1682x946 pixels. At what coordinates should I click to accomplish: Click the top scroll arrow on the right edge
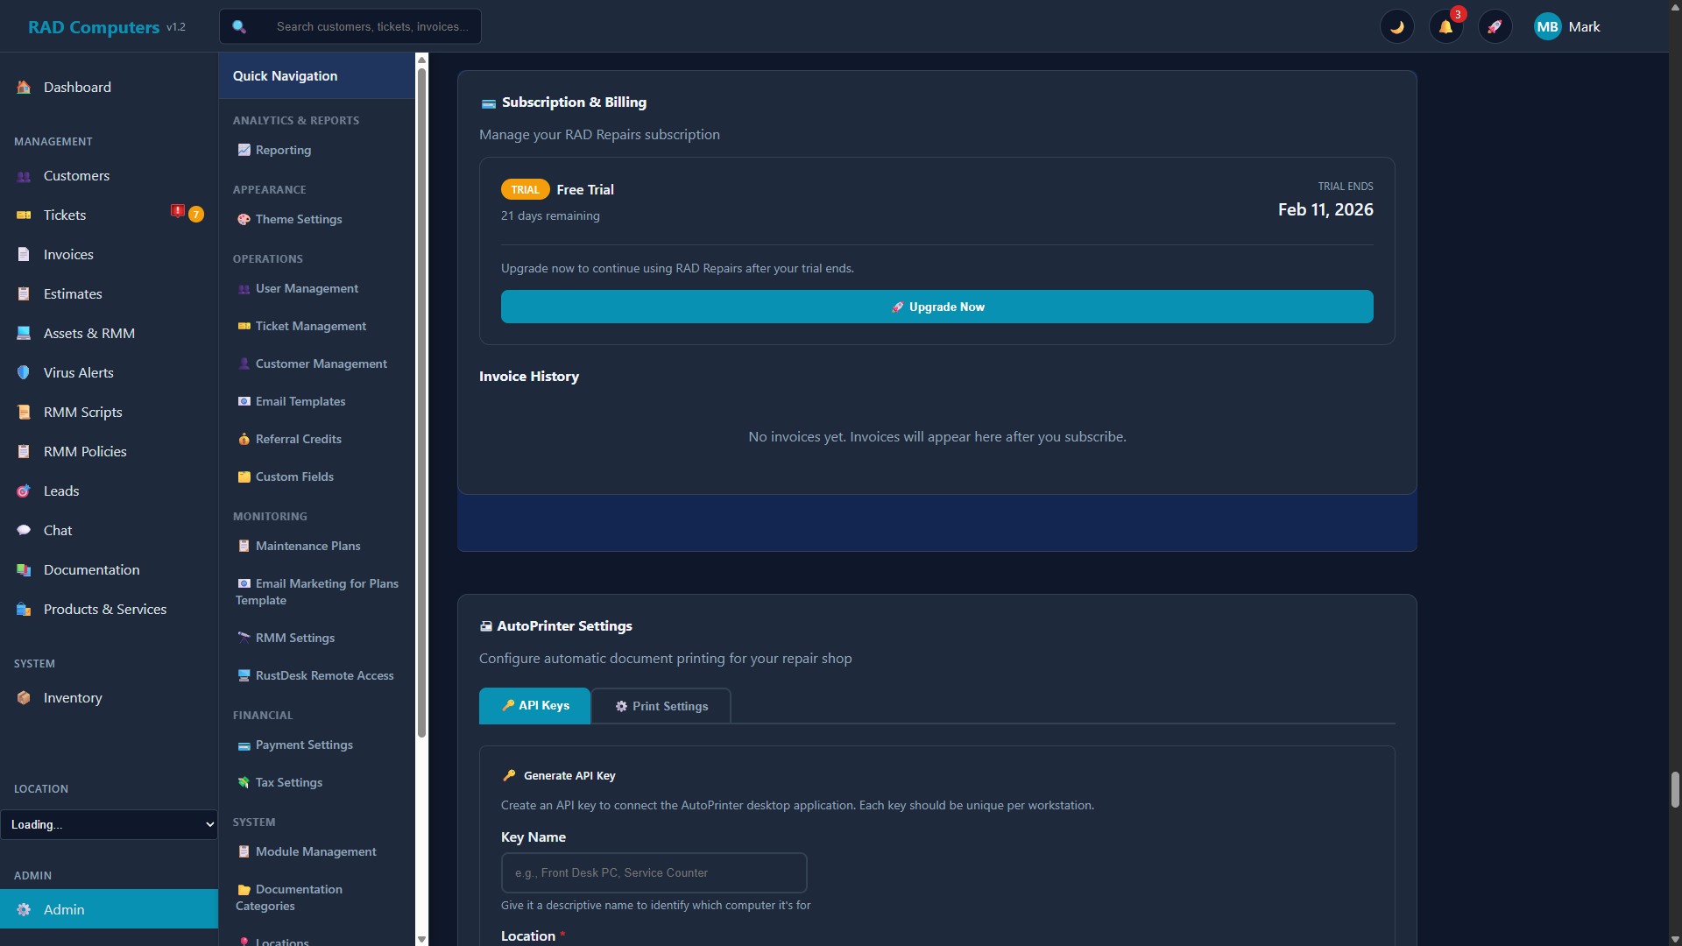1676,7
